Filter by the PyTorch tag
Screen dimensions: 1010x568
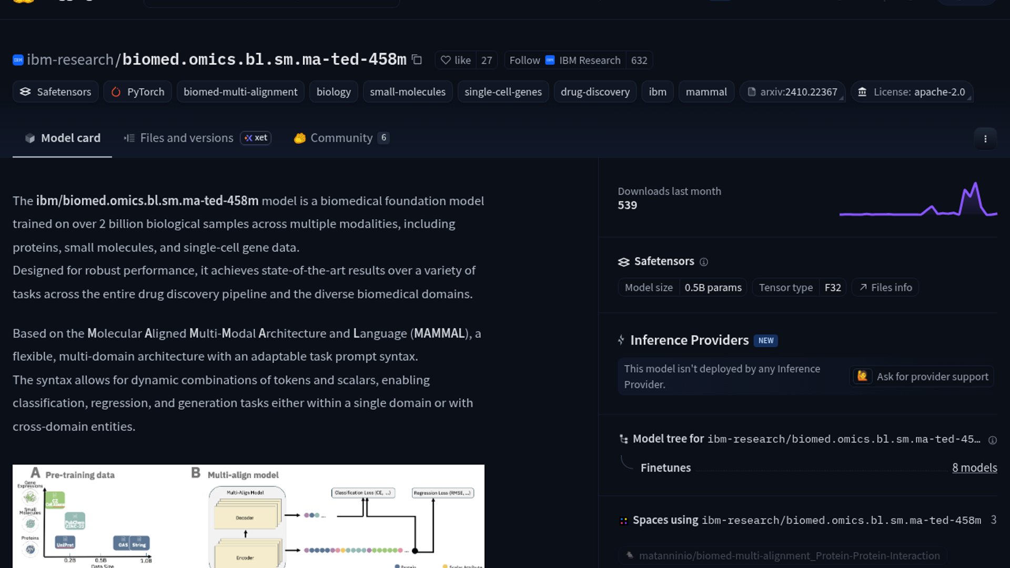138,92
